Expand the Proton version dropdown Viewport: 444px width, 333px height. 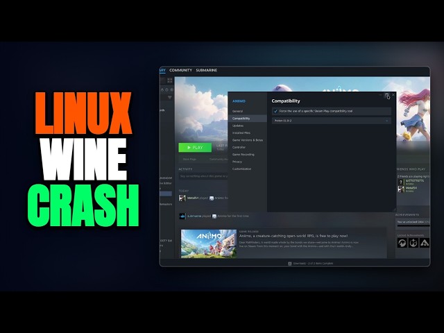pos(332,121)
